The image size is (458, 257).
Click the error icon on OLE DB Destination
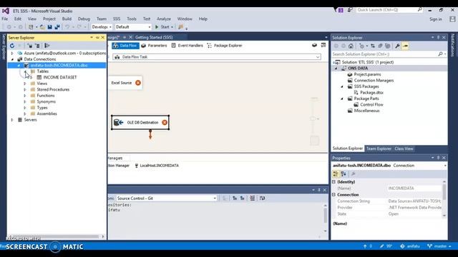pyautogui.click(x=165, y=122)
